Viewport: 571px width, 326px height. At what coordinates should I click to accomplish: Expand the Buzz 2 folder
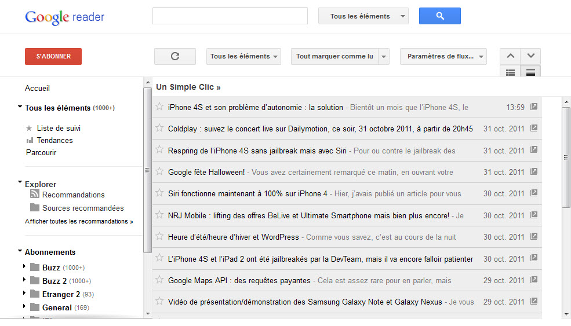click(24, 280)
